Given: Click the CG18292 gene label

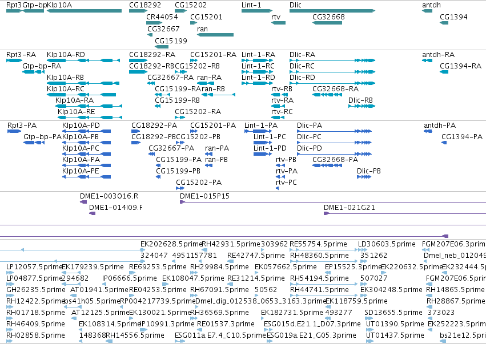Looking at the screenshot, I should pos(145,5).
